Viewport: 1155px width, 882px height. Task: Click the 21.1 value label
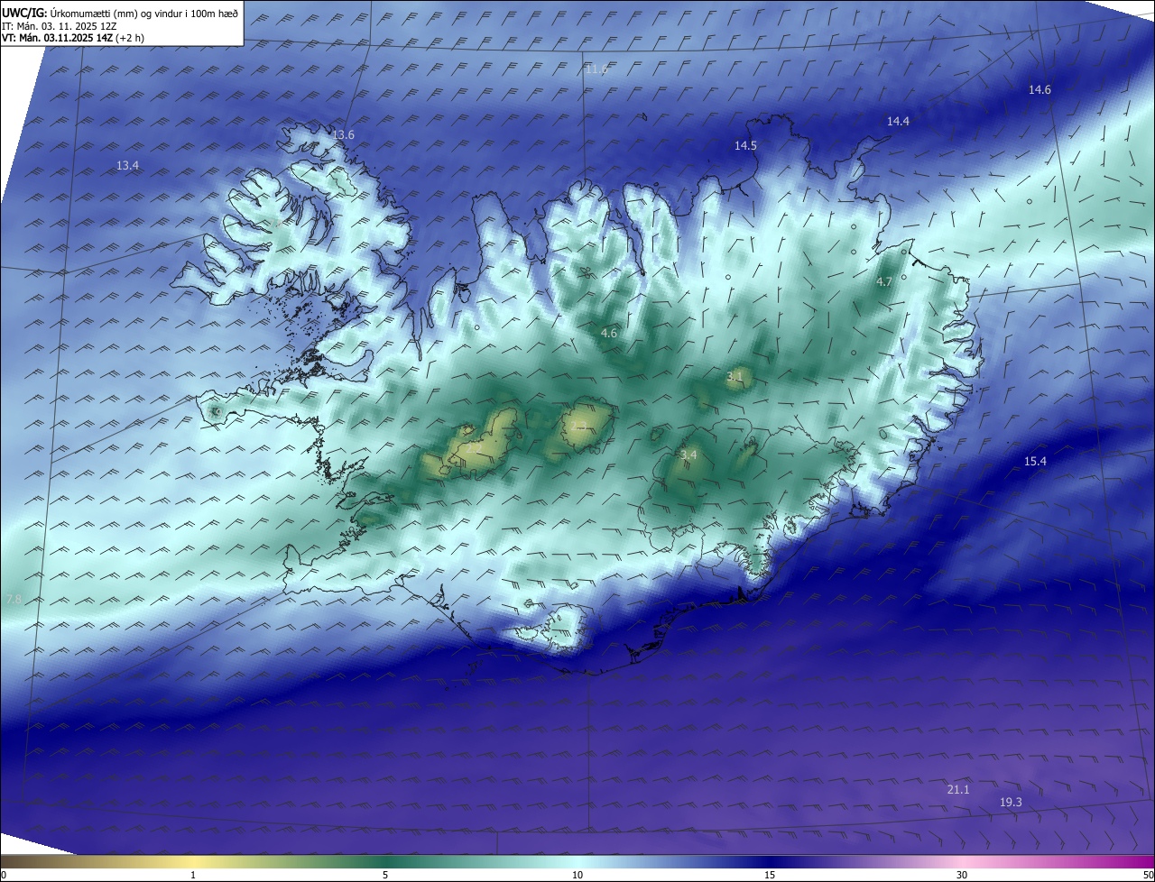click(x=958, y=789)
